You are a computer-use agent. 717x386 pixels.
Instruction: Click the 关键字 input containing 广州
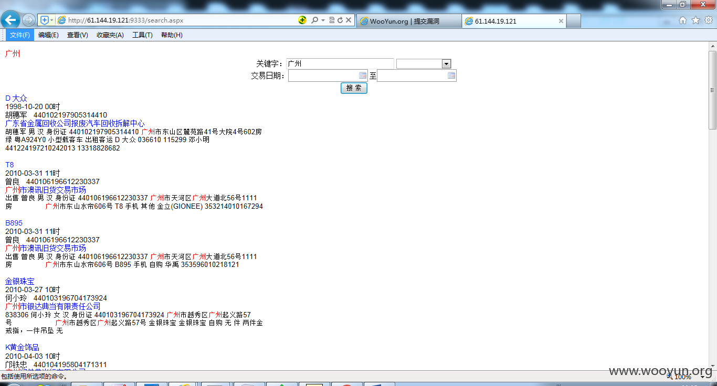(x=340, y=63)
